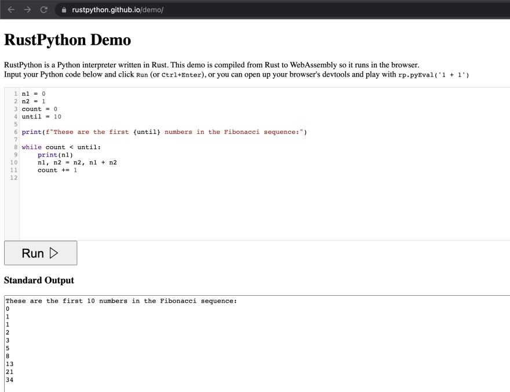Click line number 5 in the gutter
510x392 pixels.
pos(16,124)
